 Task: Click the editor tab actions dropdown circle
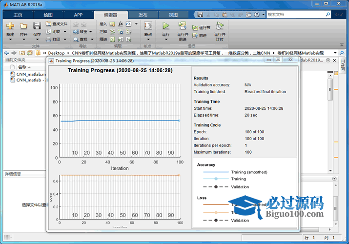point(328,61)
